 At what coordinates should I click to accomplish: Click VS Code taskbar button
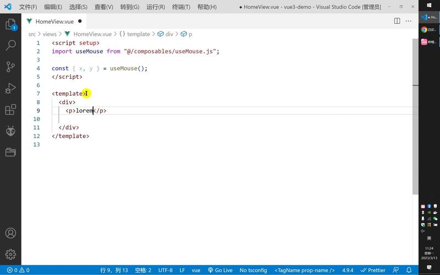tap(429, 17)
